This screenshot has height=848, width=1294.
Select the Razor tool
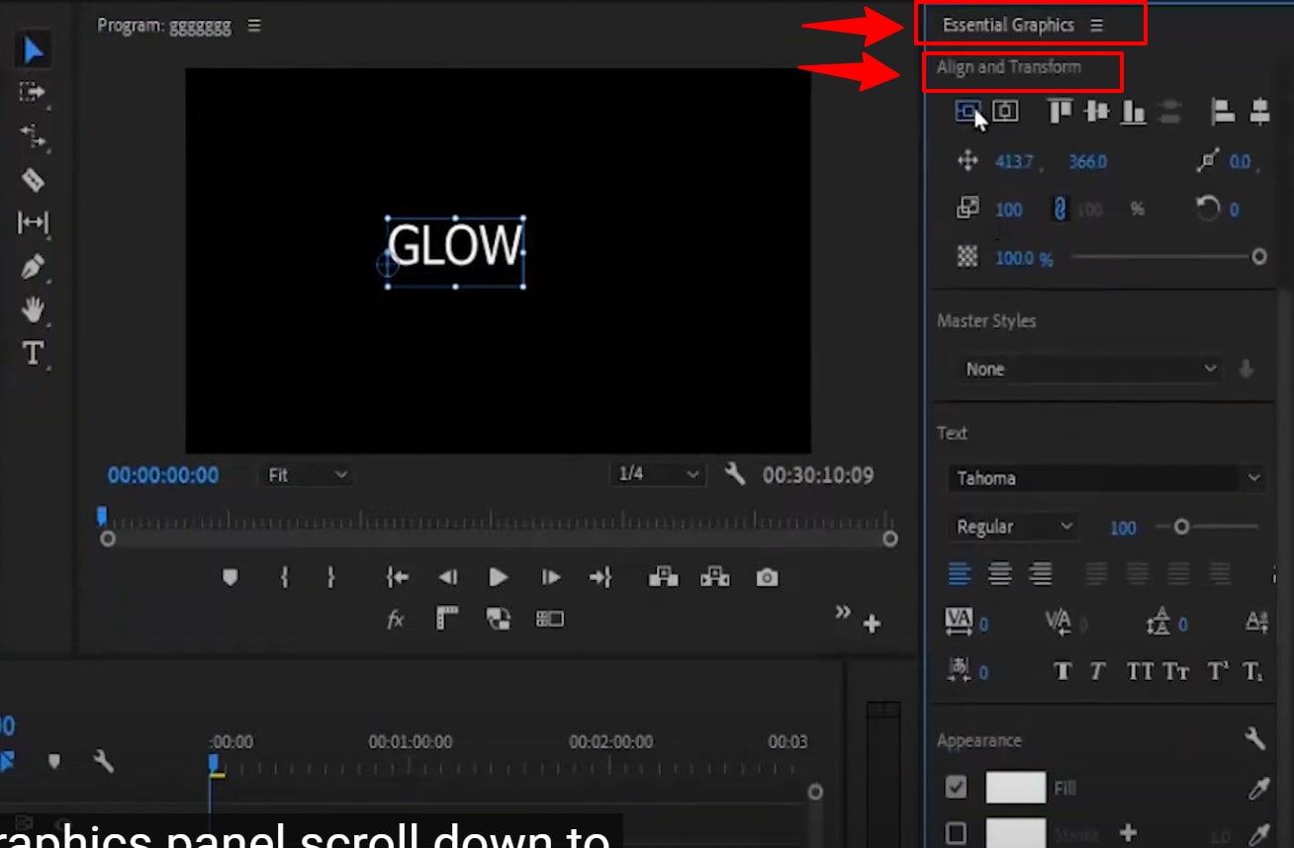click(33, 180)
